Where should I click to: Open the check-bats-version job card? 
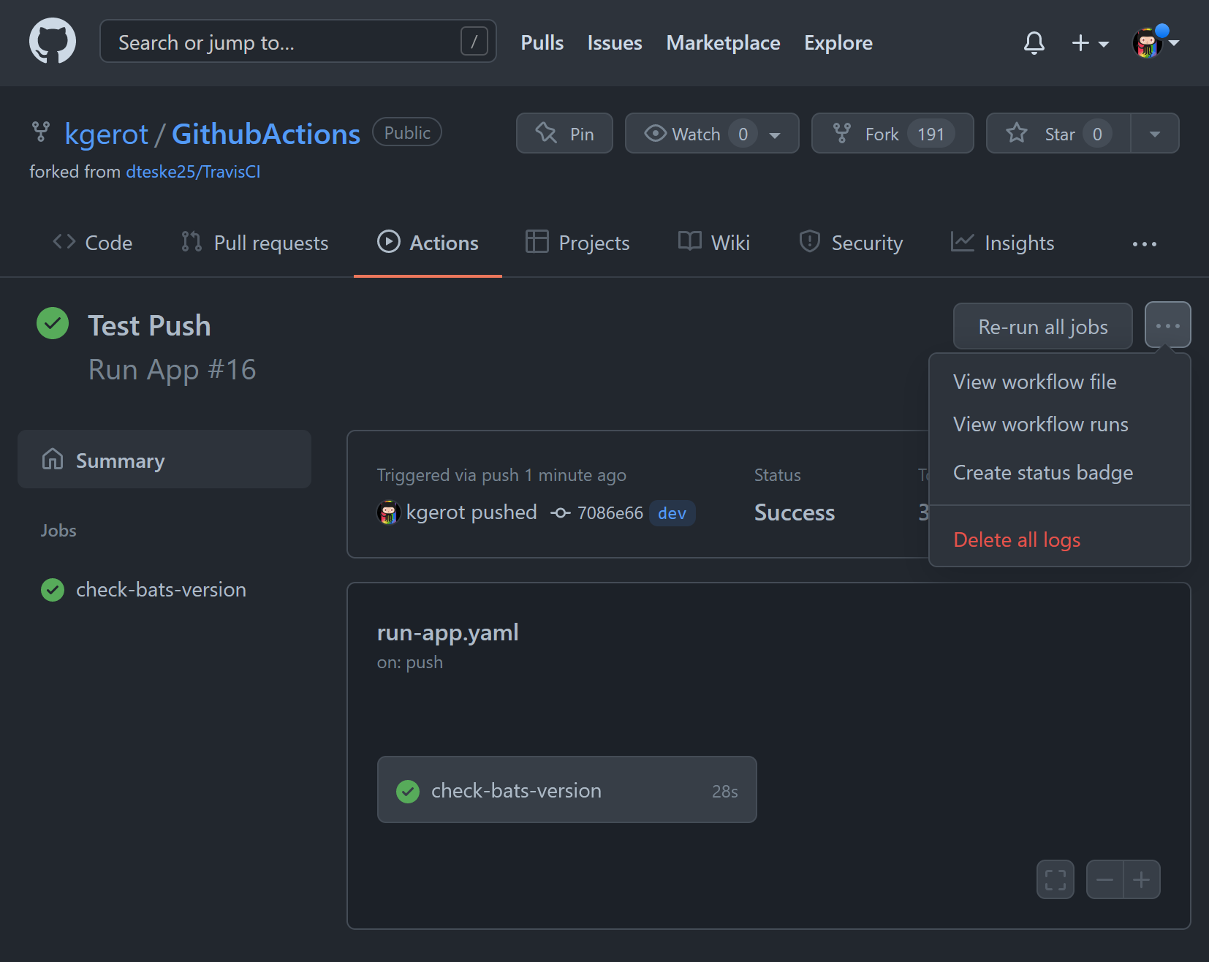pyautogui.click(x=566, y=789)
